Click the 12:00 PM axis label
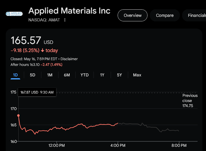Image resolution: width=206 pixels, height=151 pixels. point(56,145)
